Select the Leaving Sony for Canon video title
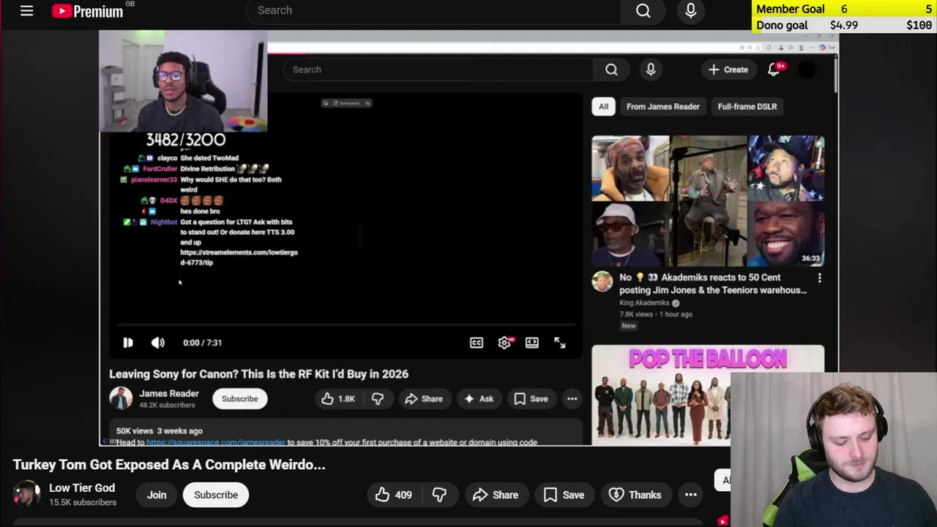 [x=258, y=374]
